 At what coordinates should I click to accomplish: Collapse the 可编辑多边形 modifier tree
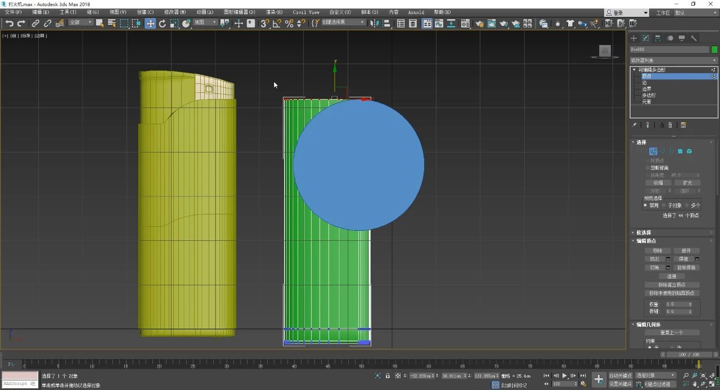[634, 70]
